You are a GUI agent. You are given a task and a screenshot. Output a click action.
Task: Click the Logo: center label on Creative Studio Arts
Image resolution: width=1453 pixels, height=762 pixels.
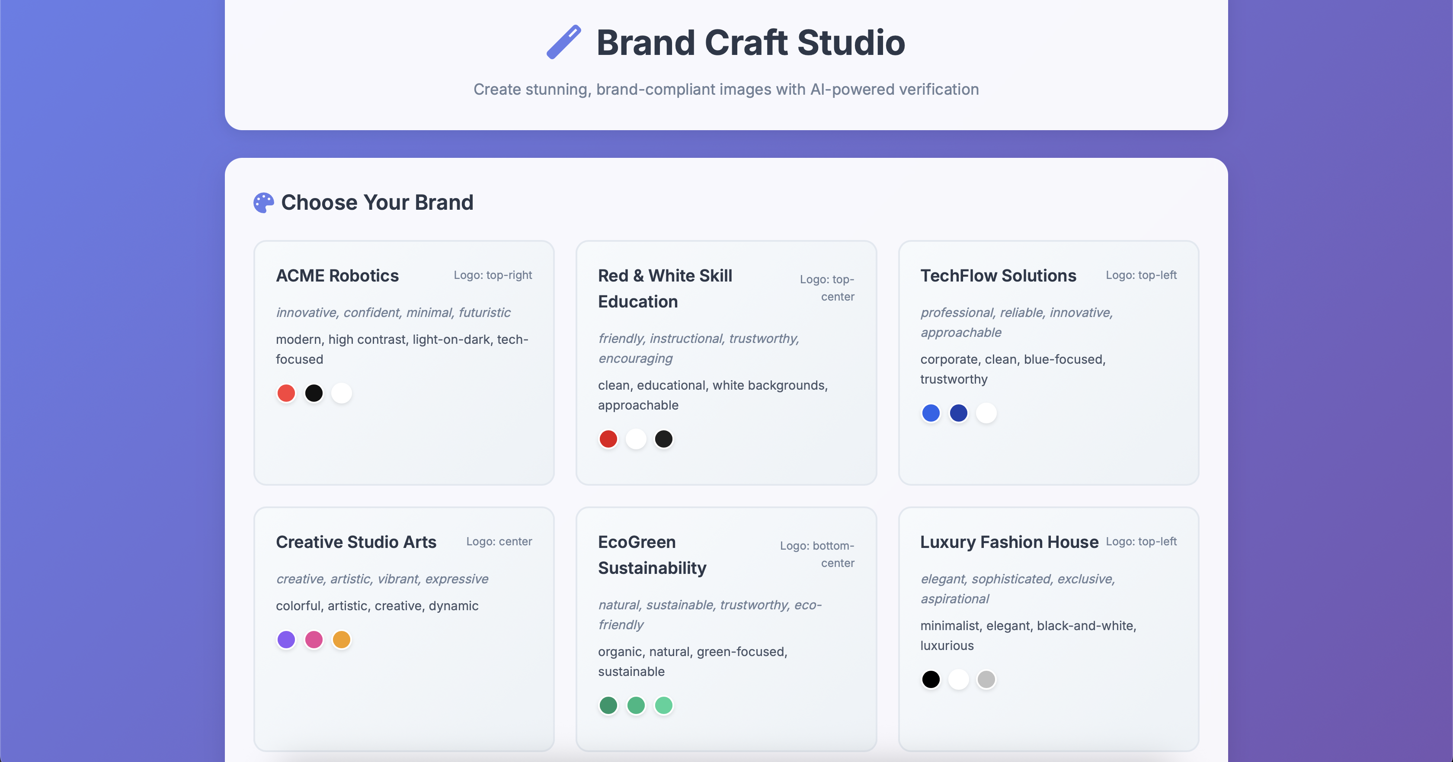click(x=499, y=541)
